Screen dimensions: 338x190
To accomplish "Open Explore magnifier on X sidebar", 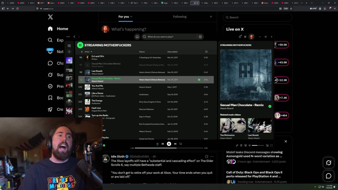I will coord(50,40).
